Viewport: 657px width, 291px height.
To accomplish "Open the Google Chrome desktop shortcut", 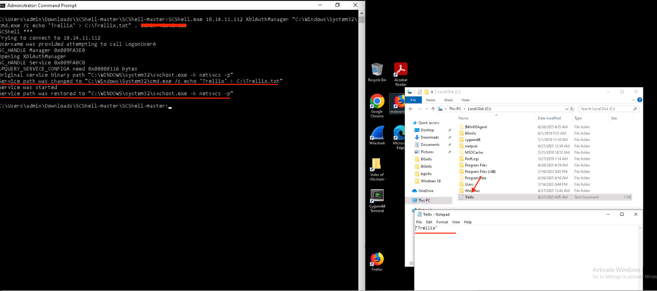I will click(x=377, y=106).
